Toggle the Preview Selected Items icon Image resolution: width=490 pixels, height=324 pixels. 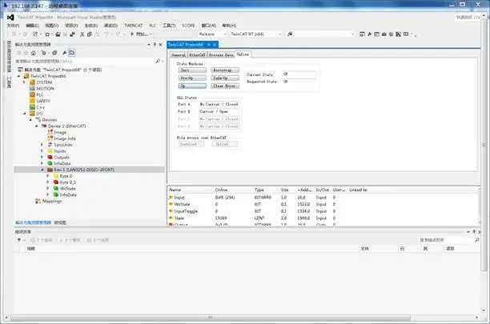coord(72,53)
